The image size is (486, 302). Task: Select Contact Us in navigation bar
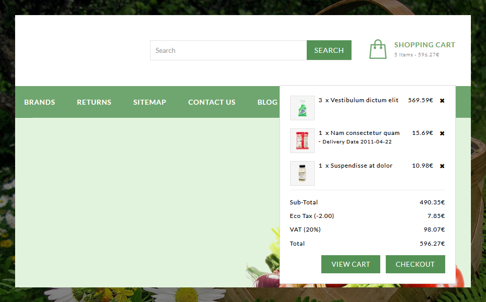(x=212, y=102)
